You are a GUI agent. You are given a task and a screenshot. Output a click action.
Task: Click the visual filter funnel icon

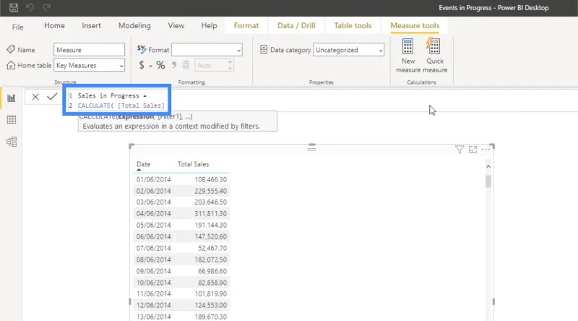click(x=460, y=150)
